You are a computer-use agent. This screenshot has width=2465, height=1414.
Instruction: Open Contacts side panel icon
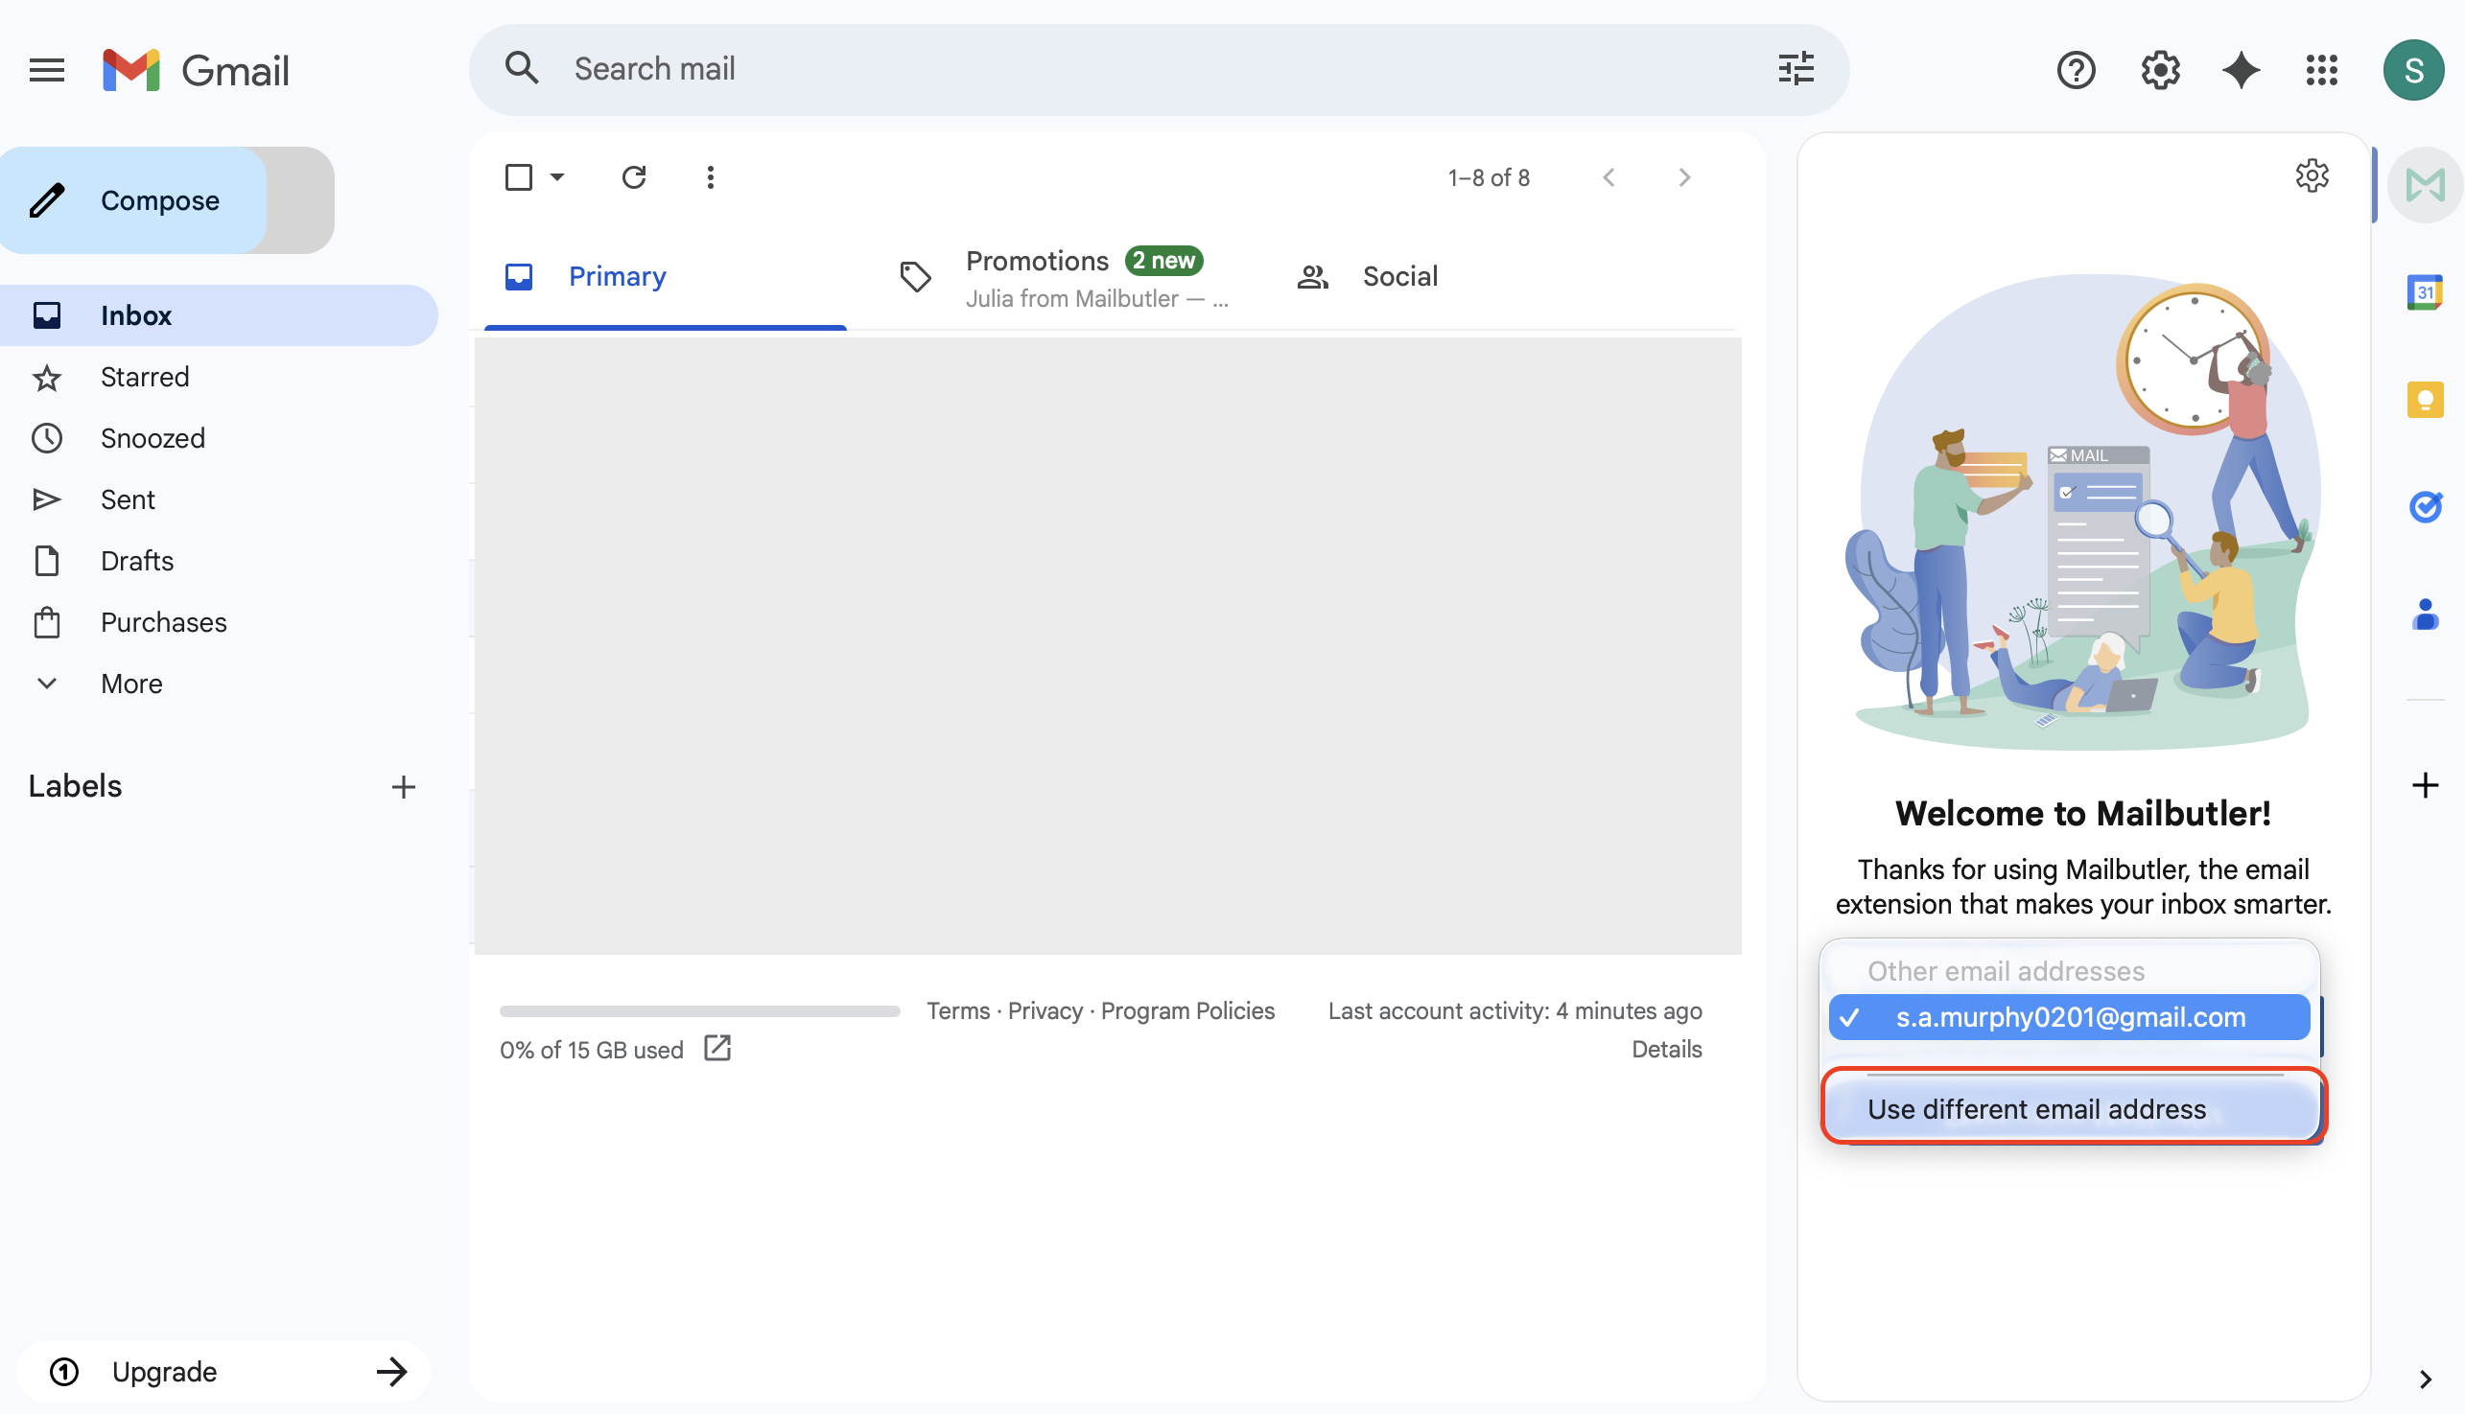tap(2424, 614)
